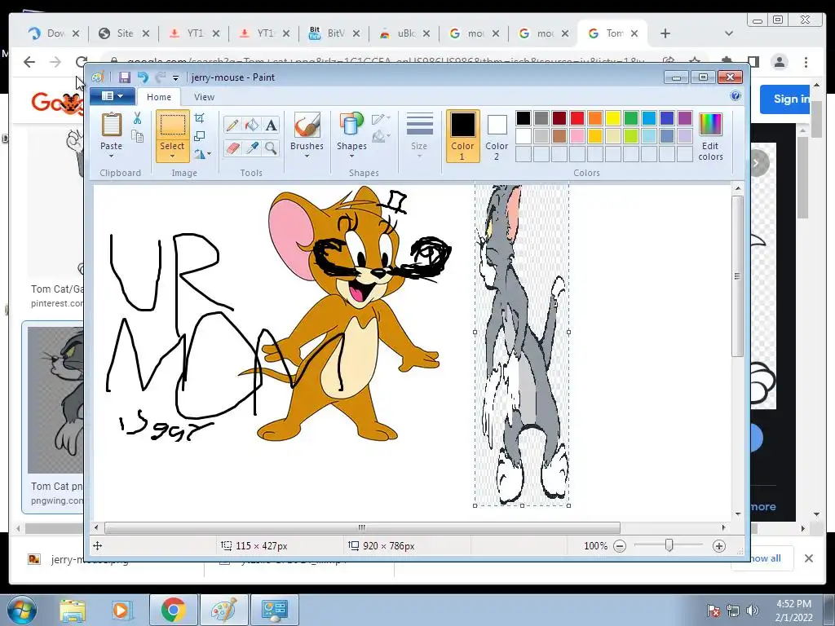The width and height of the screenshot is (835, 626).
Task: Go back in Chrome browser
Action: click(29, 62)
